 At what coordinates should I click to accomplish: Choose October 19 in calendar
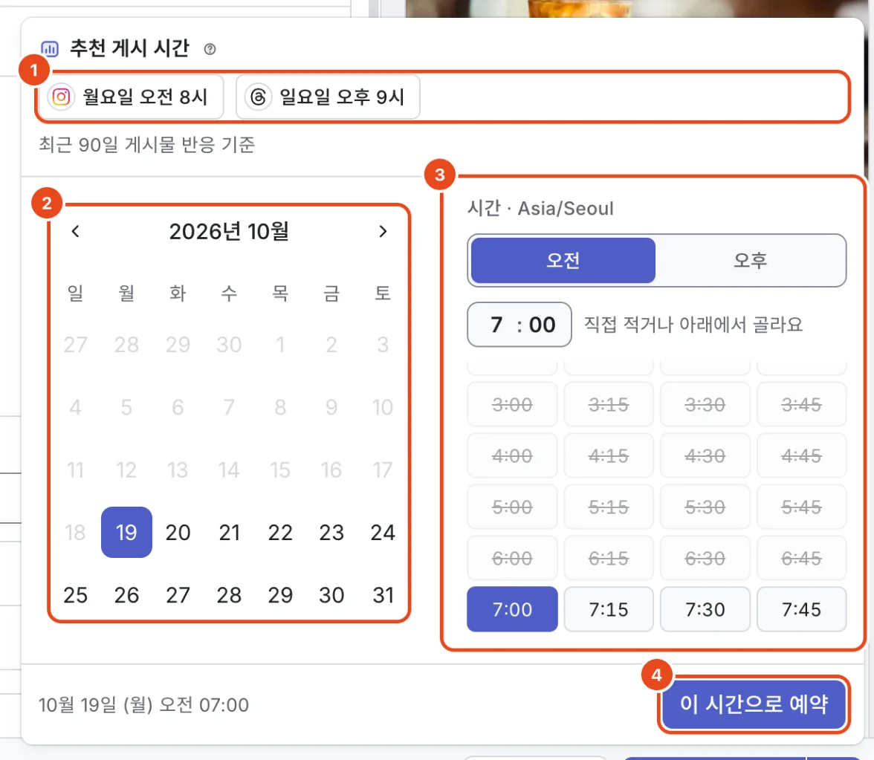(x=126, y=532)
